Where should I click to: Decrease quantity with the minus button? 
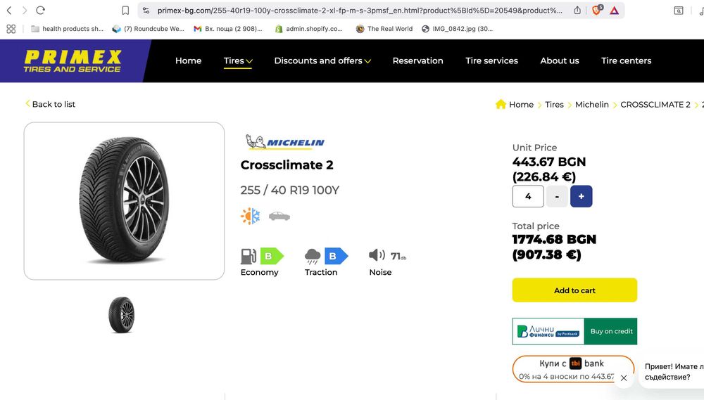point(557,196)
